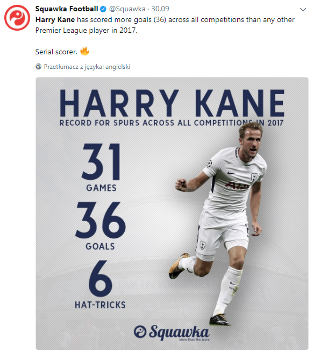
Task: Open the tweet options chevron menu
Action: point(303,10)
